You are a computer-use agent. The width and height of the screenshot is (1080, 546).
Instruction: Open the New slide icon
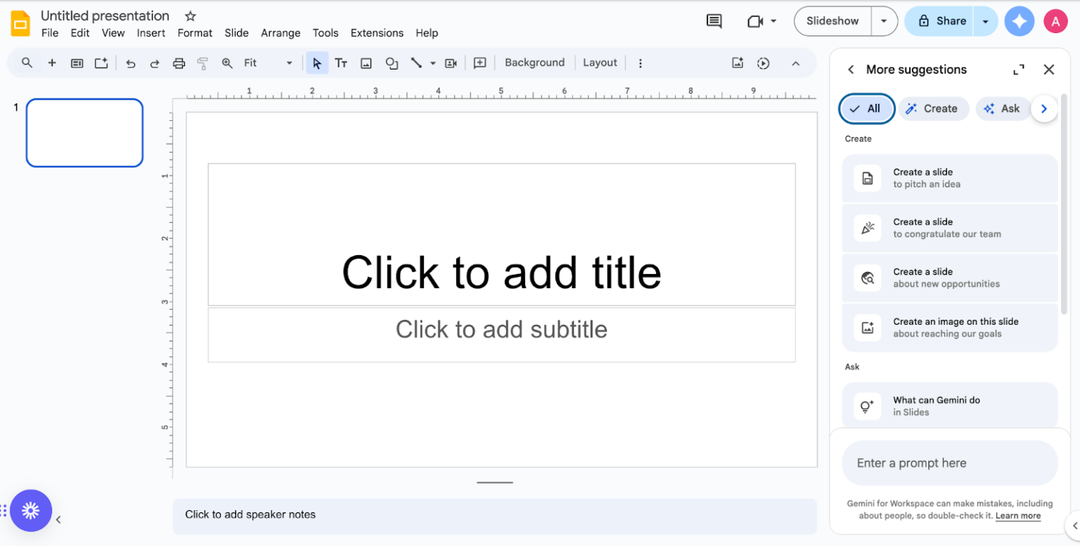click(52, 63)
